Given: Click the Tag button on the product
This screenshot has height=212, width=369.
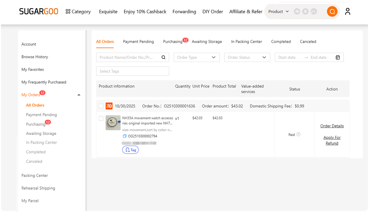Looking at the screenshot, I should (130, 150).
